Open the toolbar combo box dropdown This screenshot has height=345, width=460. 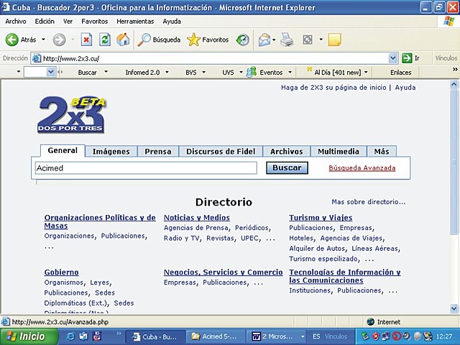pos(51,72)
